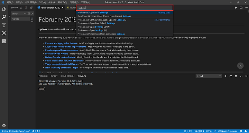Open the 편집(E) menu

[19, 2]
